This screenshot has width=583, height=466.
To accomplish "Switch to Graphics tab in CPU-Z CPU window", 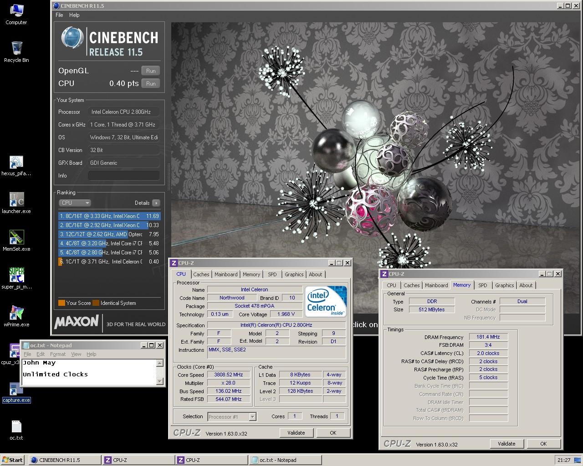I will [294, 274].
